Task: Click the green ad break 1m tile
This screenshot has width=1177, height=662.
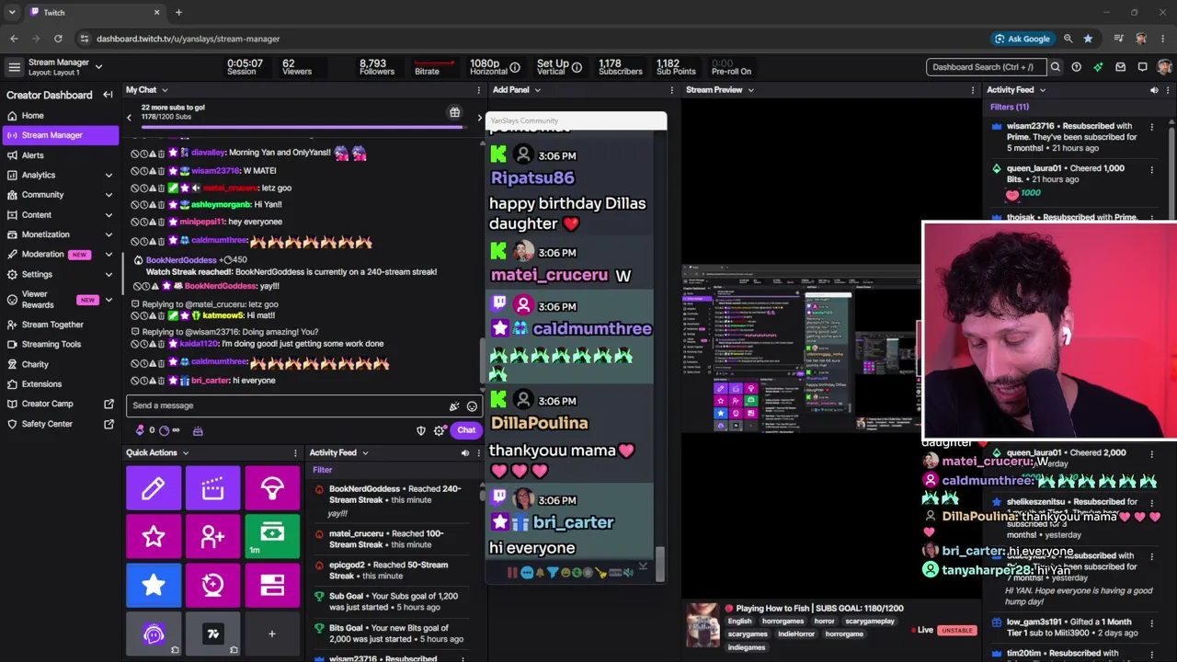Action: [x=272, y=537]
